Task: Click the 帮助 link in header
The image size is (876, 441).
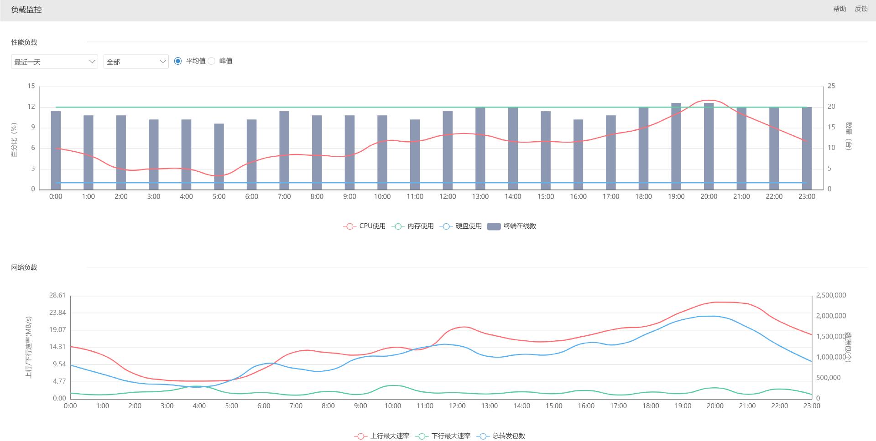Action: click(x=839, y=9)
